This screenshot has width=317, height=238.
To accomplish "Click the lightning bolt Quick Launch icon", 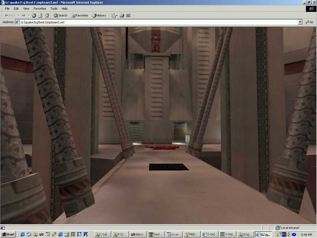I will [54, 234].
